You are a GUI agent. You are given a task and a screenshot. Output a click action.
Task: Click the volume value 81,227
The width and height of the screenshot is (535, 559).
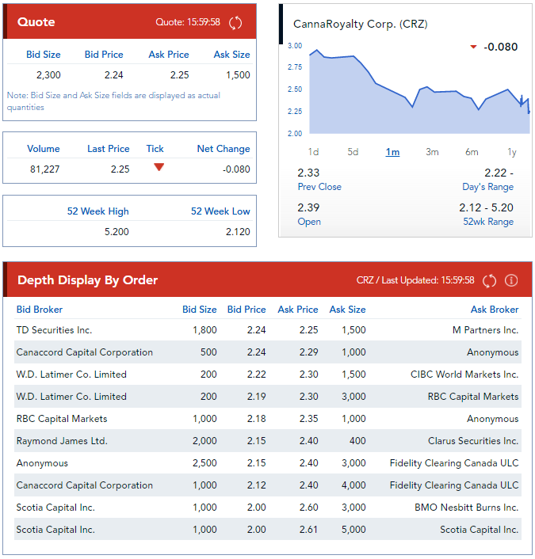pyautogui.click(x=44, y=169)
